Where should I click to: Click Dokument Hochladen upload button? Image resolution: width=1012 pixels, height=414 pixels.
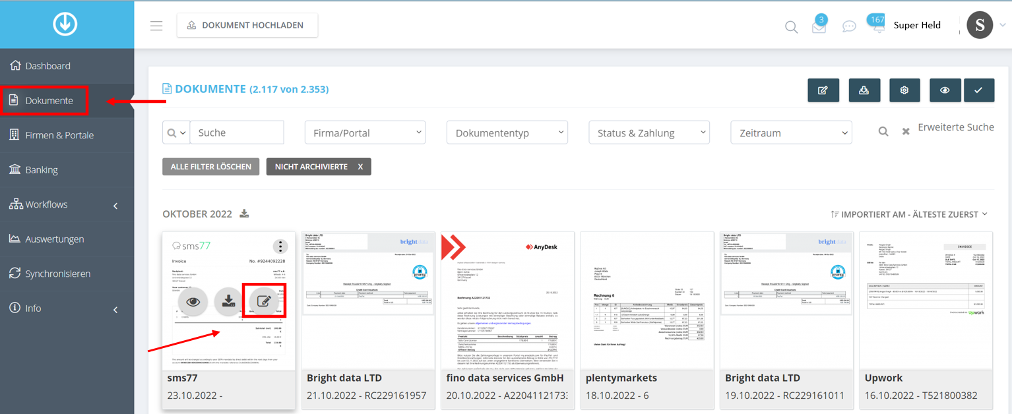(247, 25)
